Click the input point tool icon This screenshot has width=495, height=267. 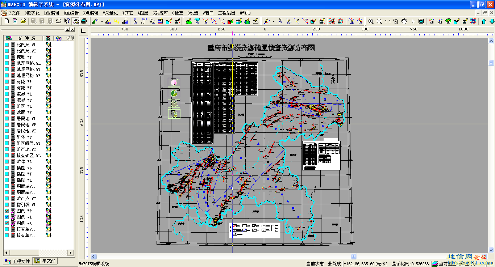click(x=95, y=21)
